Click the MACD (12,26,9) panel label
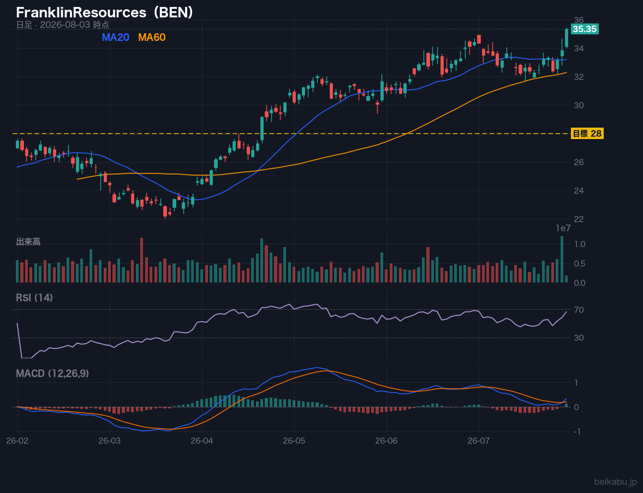643x493 pixels. coord(52,374)
